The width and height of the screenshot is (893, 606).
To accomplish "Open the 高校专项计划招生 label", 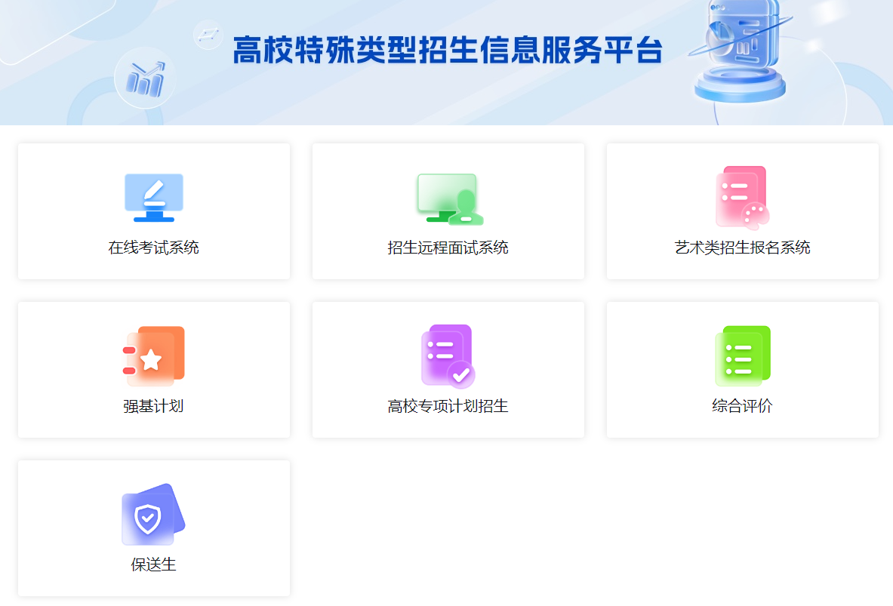I will coord(448,406).
